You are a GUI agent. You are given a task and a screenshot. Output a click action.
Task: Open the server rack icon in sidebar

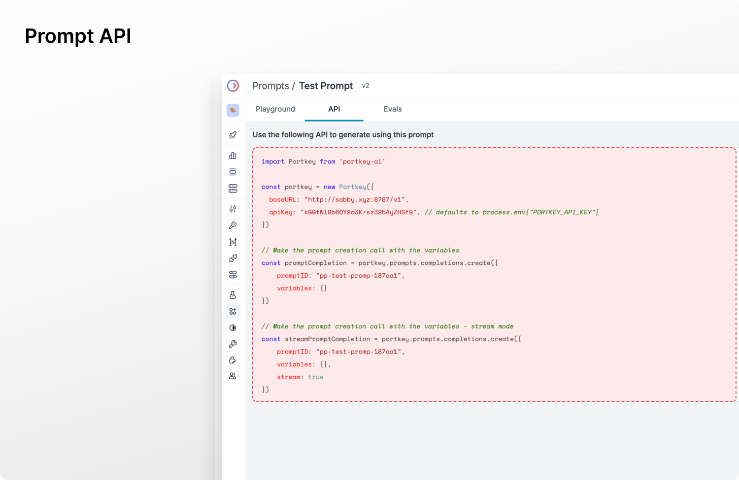click(x=233, y=189)
